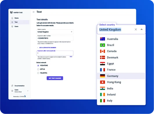Click the Powered by Cyara logo
The image size is (154, 114).
pyautogui.click(x=19, y=96)
